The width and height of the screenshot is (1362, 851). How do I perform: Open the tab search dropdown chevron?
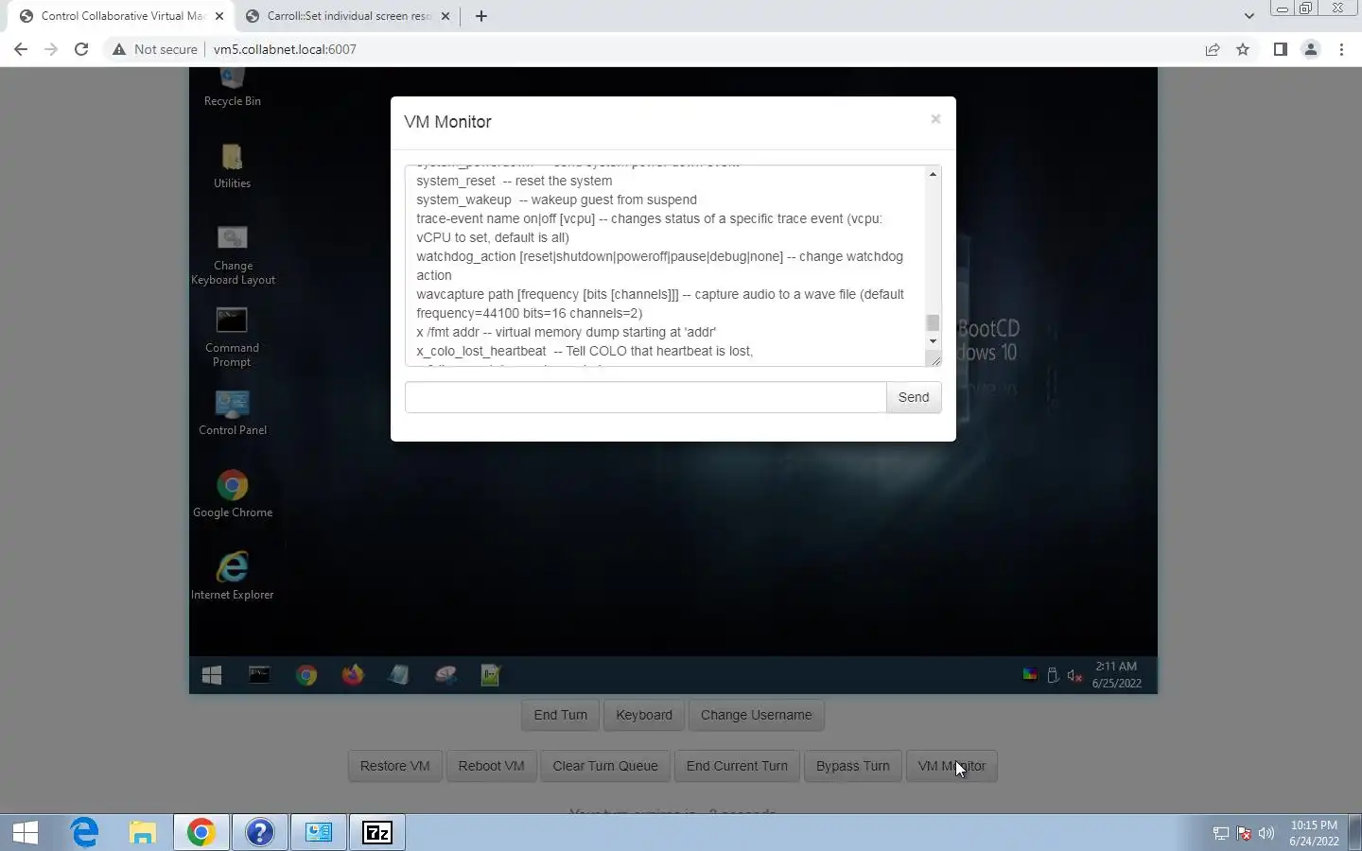pyautogui.click(x=1248, y=16)
